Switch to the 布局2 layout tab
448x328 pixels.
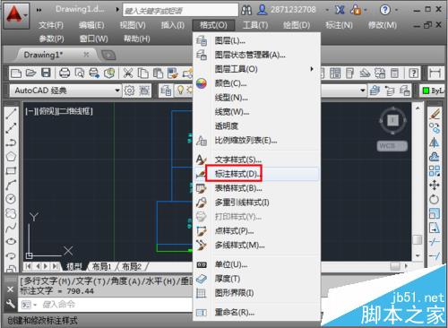coord(132,266)
